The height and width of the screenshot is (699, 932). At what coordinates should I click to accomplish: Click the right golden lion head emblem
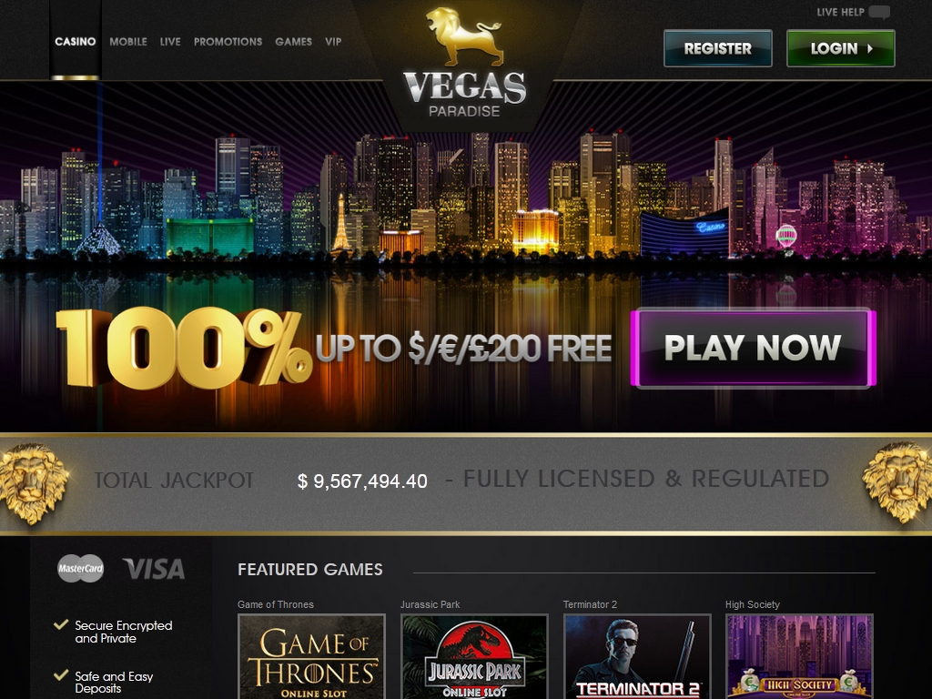pyautogui.click(x=897, y=483)
